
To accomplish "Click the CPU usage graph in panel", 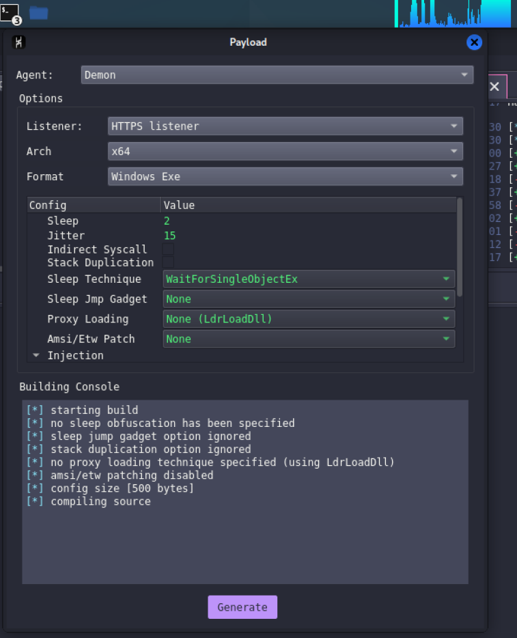I will pos(452,14).
